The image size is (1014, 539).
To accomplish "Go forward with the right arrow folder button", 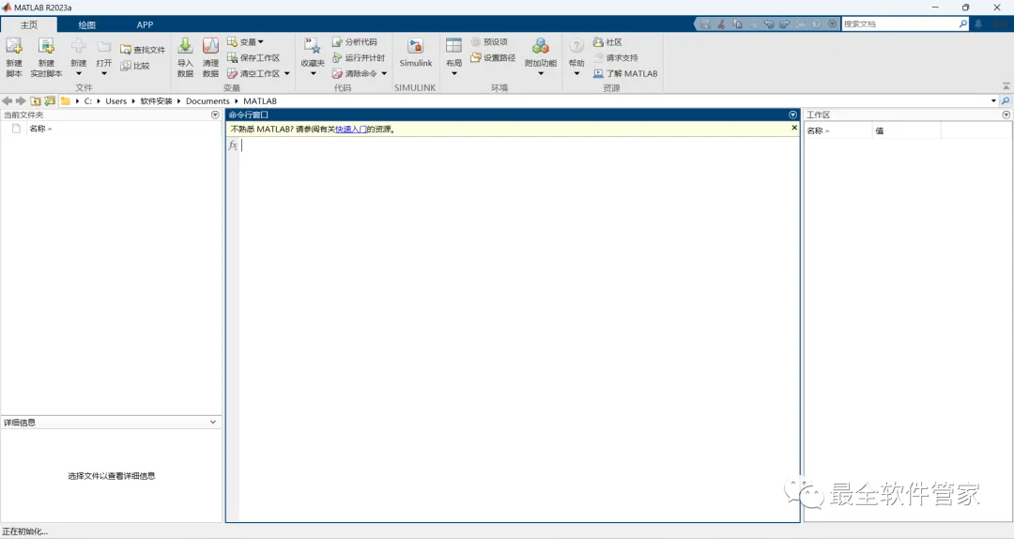I will [x=21, y=100].
